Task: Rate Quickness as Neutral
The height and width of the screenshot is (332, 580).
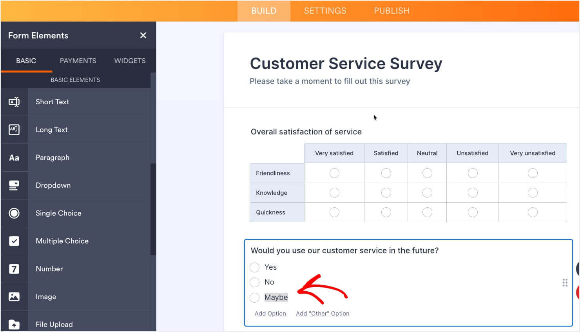Action: click(427, 212)
